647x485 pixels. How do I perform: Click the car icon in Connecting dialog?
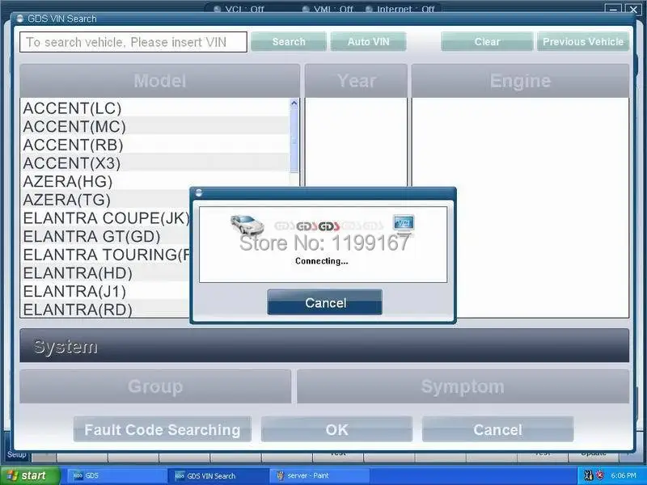(247, 225)
